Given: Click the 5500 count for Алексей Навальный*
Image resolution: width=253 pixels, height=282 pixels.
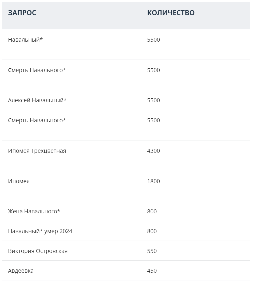Looking at the screenshot, I should point(153,100).
